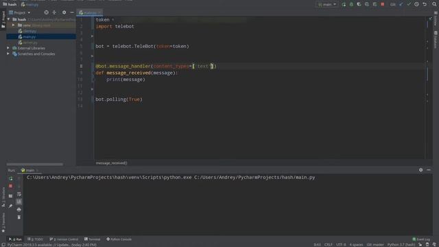Click collapse all icon in Project panel
Image resolution: width=439 pixels, height=247 pixels.
pos(54,12)
